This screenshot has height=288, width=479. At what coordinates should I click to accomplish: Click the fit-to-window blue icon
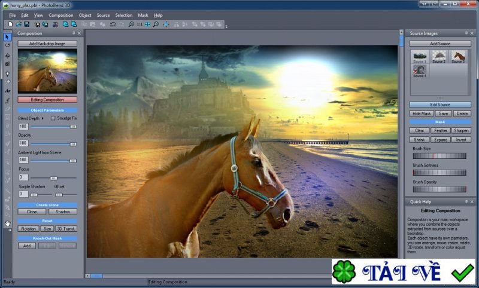(x=147, y=24)
